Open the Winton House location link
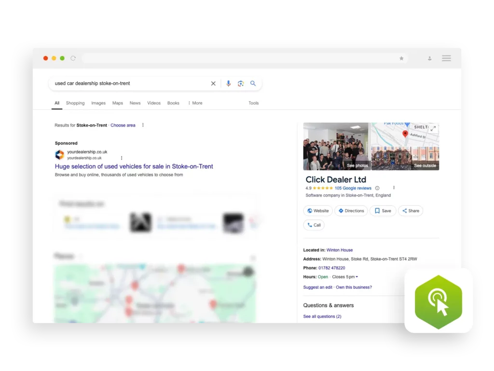The width and height of the screenshot is (494, 371). [x=340, y=250]
